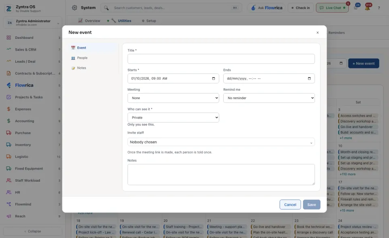Click the Notes text area

(x=221, y=174)
